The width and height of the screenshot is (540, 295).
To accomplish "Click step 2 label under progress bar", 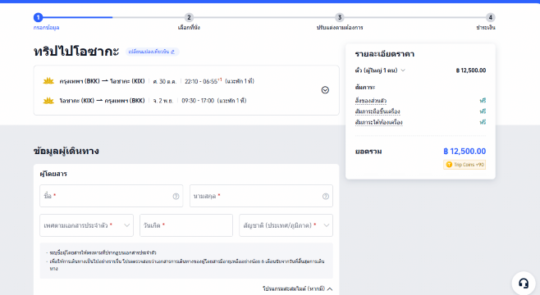I will [x=189, y=28].
